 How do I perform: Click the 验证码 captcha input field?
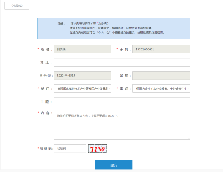pos(70,149)
